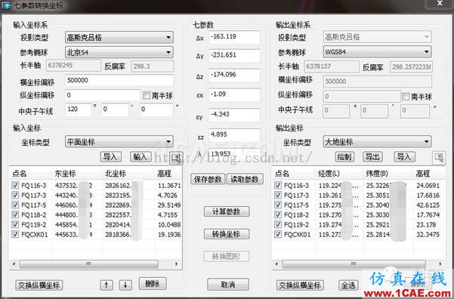Screen dimensions: 454x299
Task: Click input list horizontal scrollbar thumb
Action: 89,264
